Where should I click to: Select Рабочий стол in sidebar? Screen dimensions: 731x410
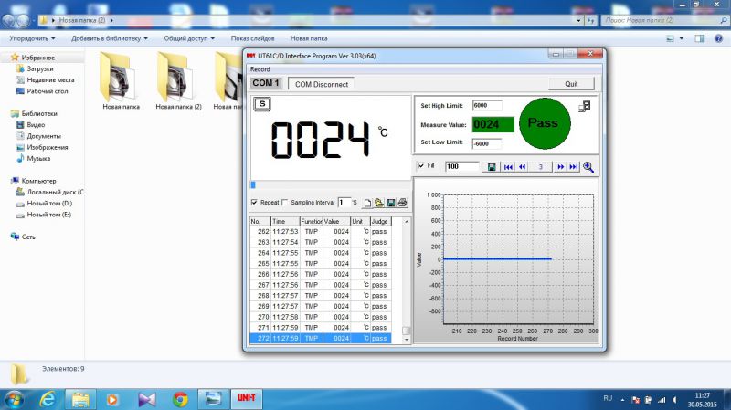48,91
